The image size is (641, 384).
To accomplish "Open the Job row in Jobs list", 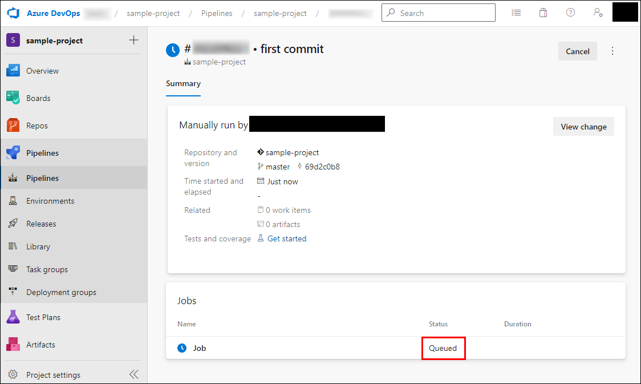I will pyautogui.click(x=395, y=348).
